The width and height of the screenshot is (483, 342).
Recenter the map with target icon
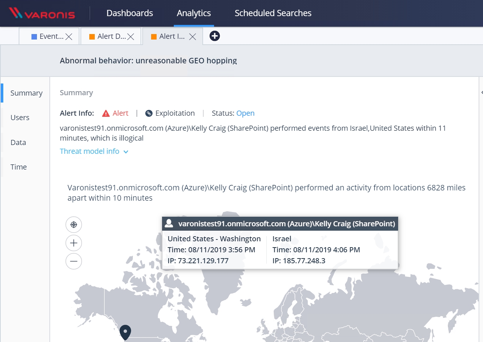[74, 224]
